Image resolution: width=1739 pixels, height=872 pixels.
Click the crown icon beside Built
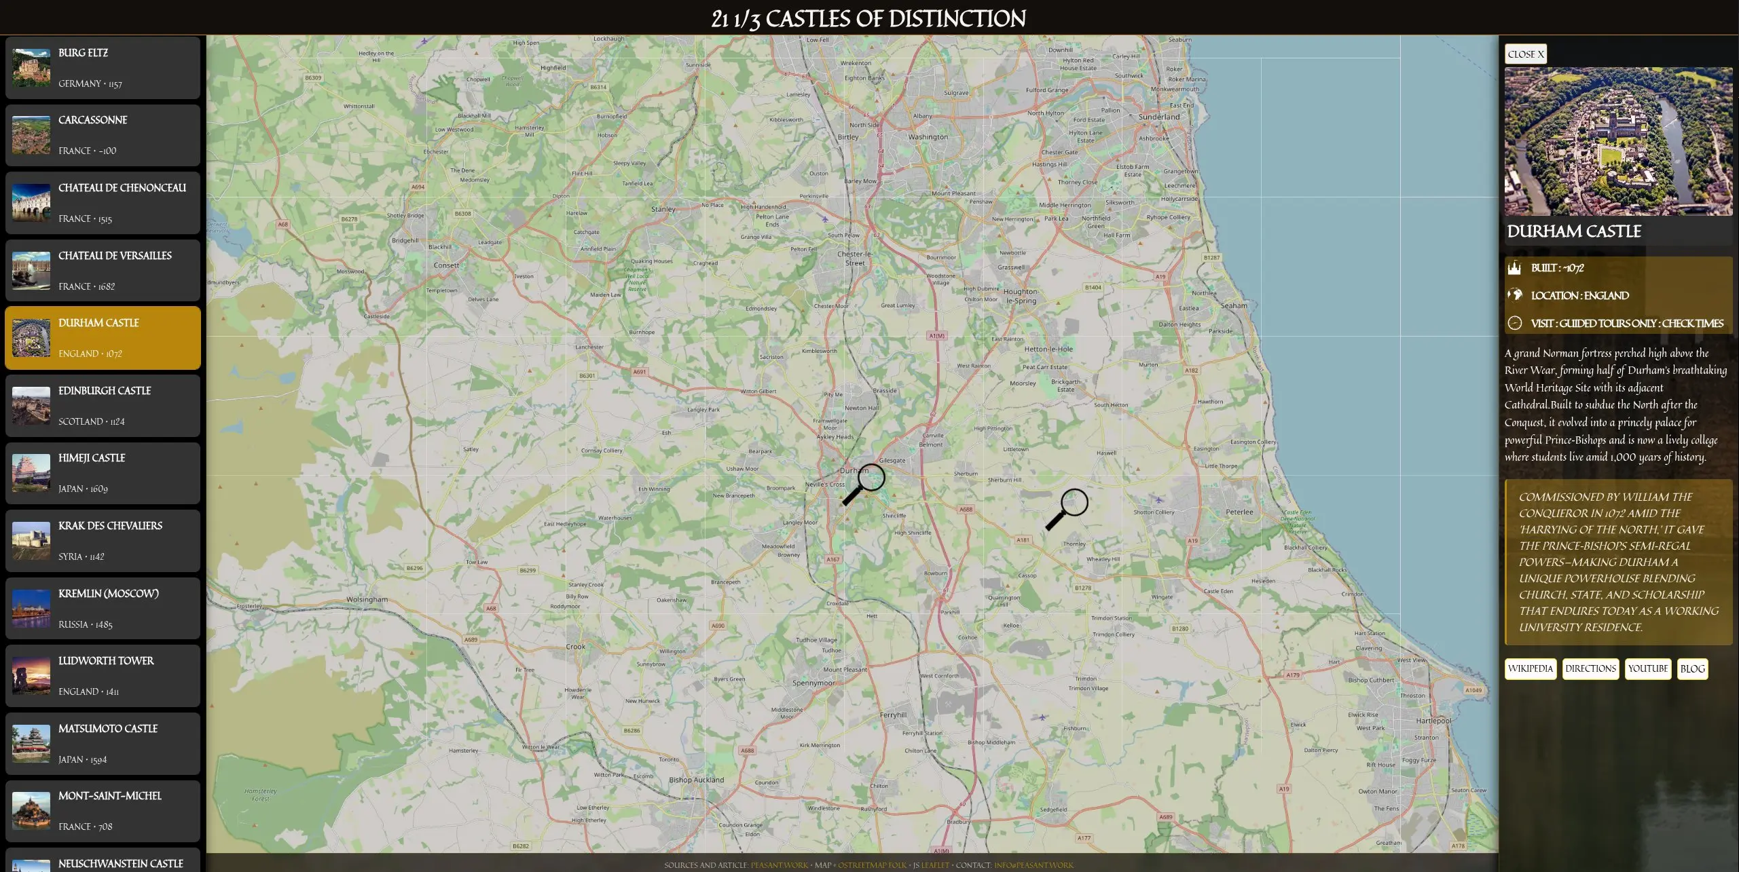tap(1514, 267)
